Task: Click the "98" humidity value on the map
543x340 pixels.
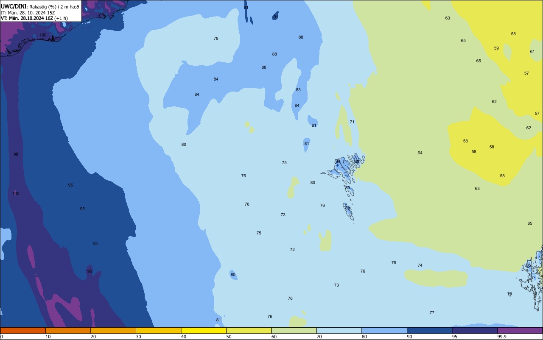Action: [16, 154]
